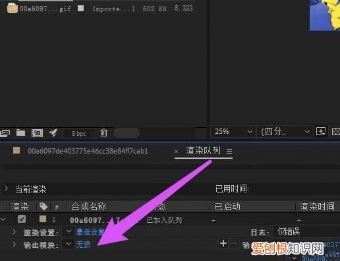
Task: Switch to the 00a6097de403775e46cc38e84ff7cab1 timeline tab
Action: (x=88, y=151)
